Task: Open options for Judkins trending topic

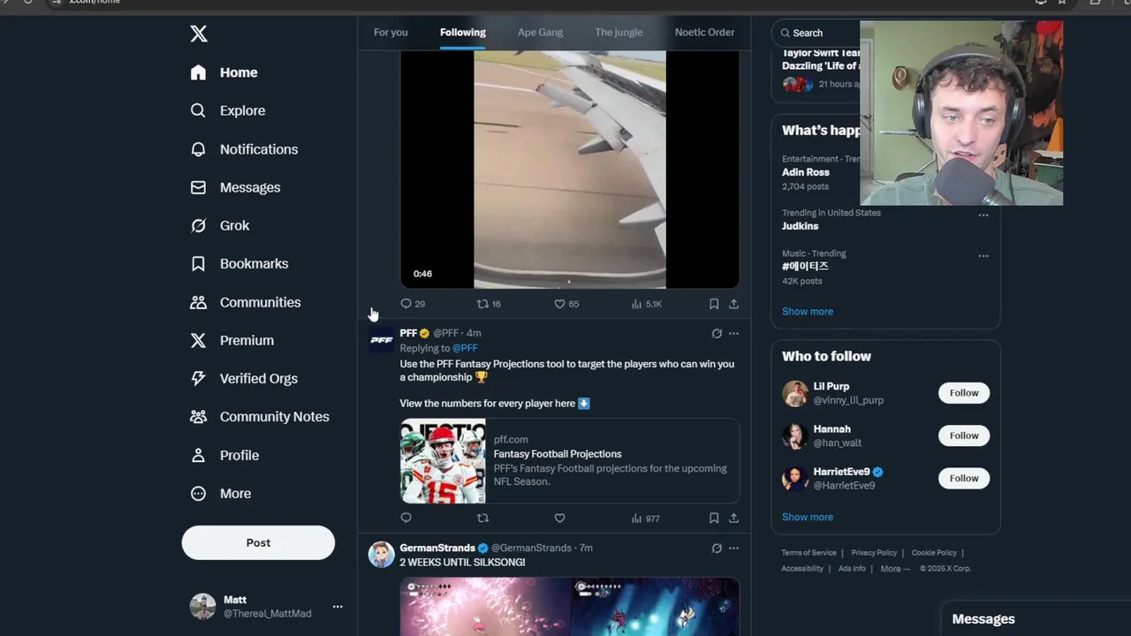Action: pyautogui.click(x=983, y=216)
